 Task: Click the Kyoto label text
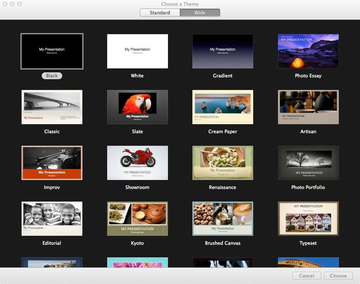(x=137, y=243)
